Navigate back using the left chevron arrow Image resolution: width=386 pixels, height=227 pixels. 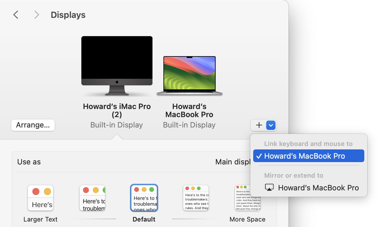[16, 15]
